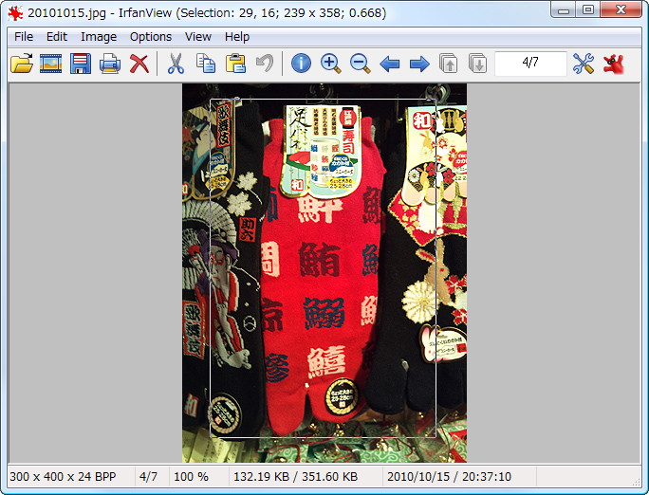Screen dimensions: 649x495
Task: Open the Image menu
Action: pos(99,37)
